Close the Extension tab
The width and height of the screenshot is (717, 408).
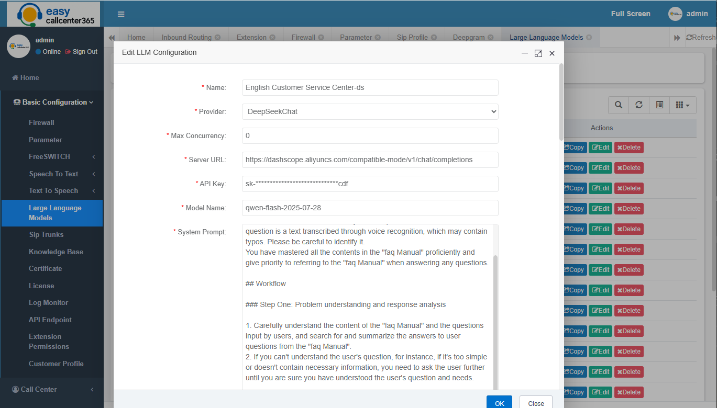click(272, 38)
